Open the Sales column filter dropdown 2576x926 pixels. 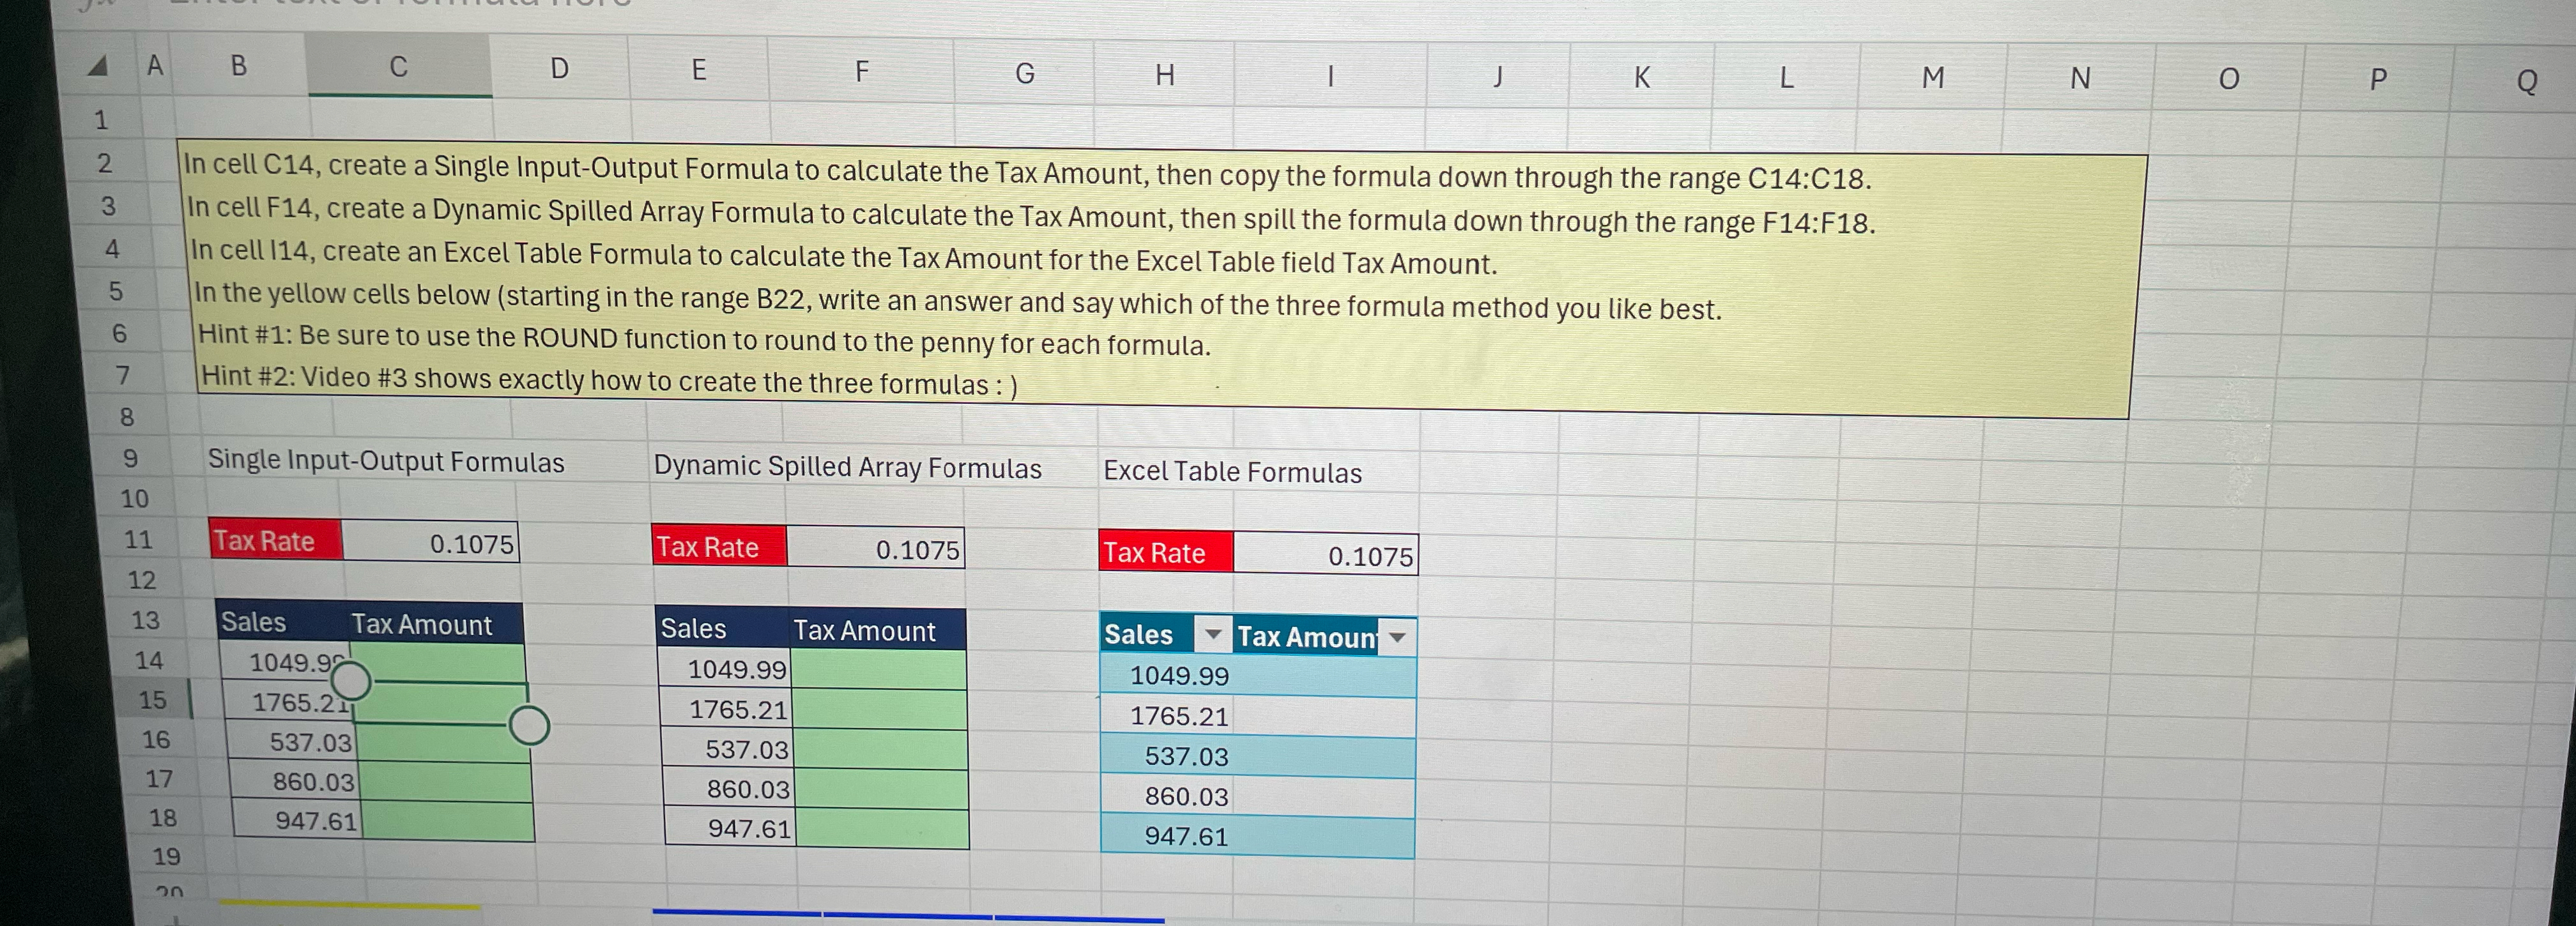(x=1213, y=634)
